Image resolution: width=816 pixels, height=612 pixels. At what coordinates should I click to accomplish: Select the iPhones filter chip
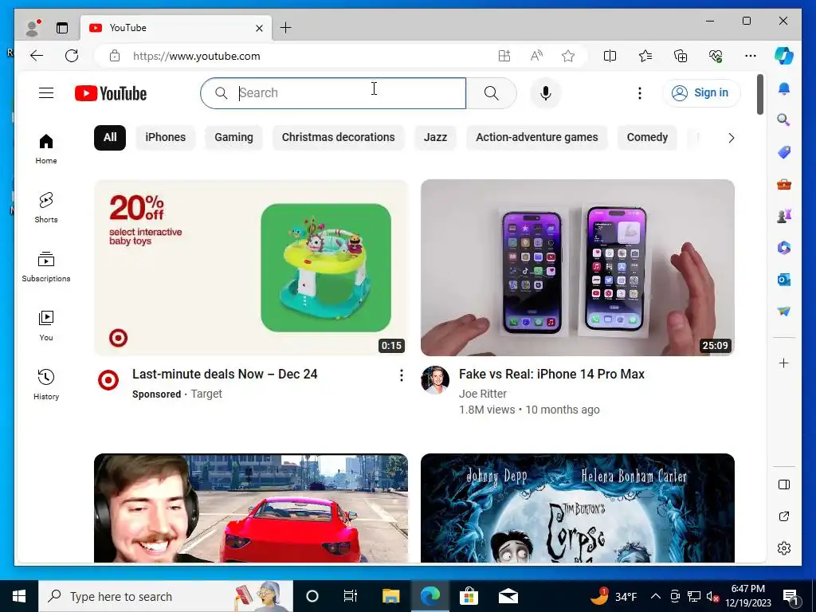click(166, 137)
